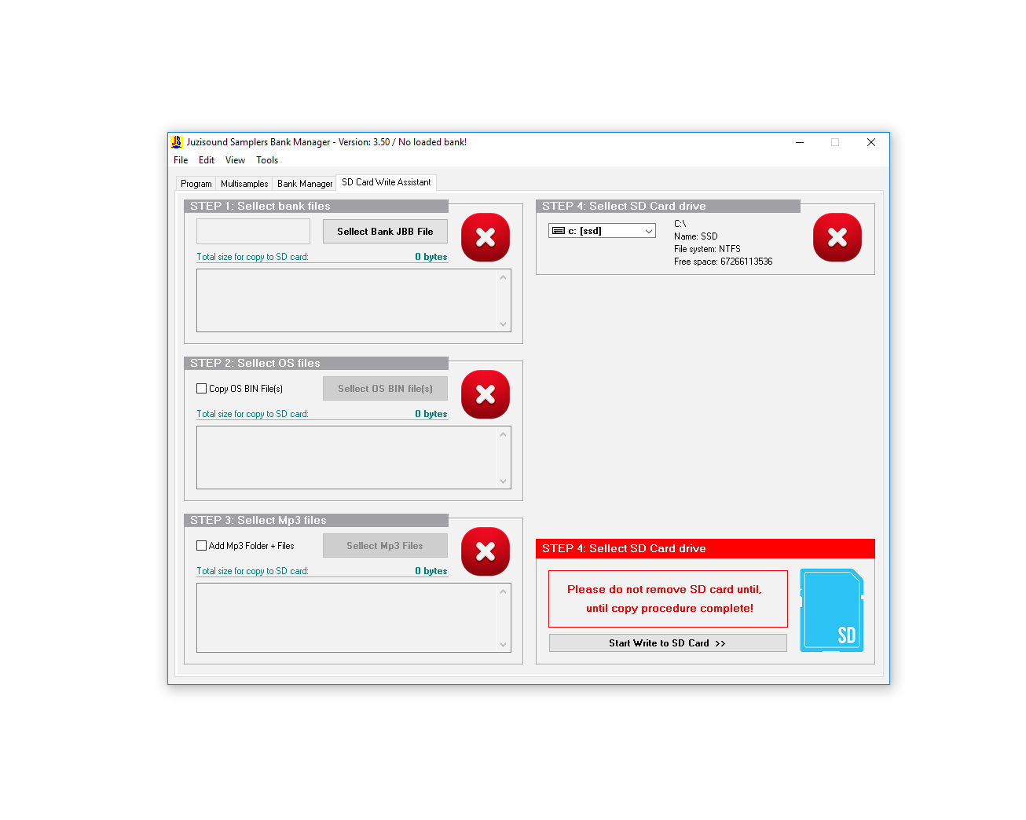Enable the Copy OS BIN File(s) checkbox
The width and height of the screenshot is (1026, 820).
(x=202, y=389)
